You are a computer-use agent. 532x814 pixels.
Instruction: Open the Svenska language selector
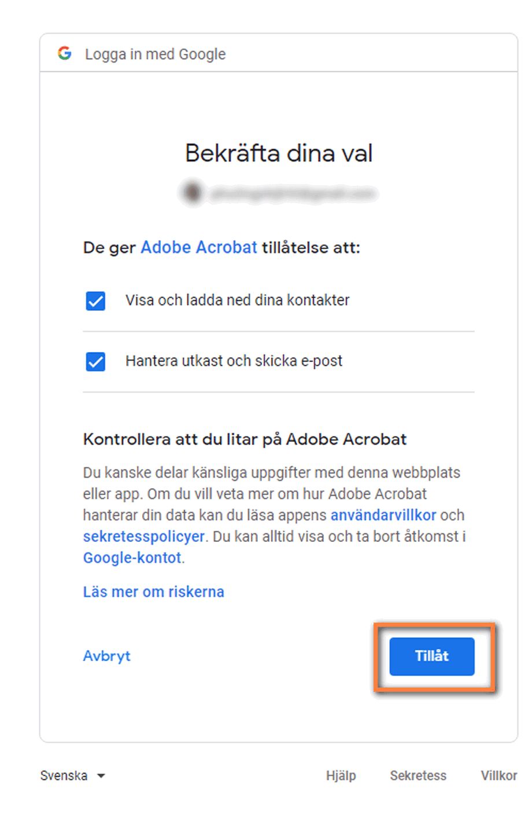65,775
